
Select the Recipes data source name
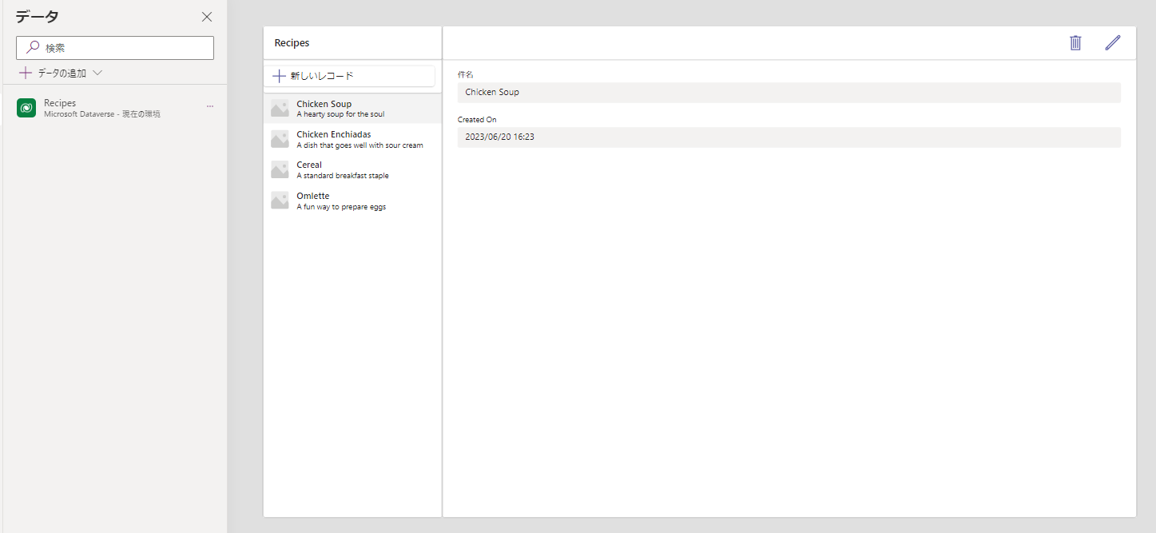click(x=60, y=103)
